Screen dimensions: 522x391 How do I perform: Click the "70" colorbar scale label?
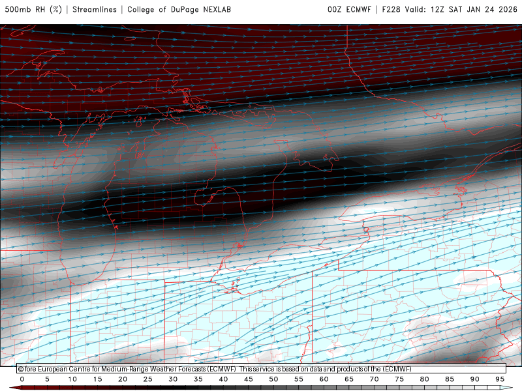point(374,379)
